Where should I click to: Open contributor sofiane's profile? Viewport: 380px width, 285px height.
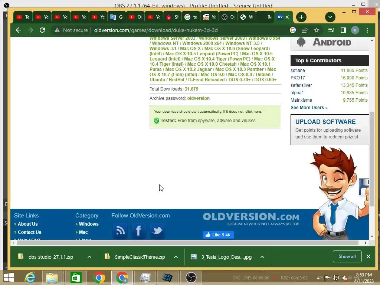[298, 70]
